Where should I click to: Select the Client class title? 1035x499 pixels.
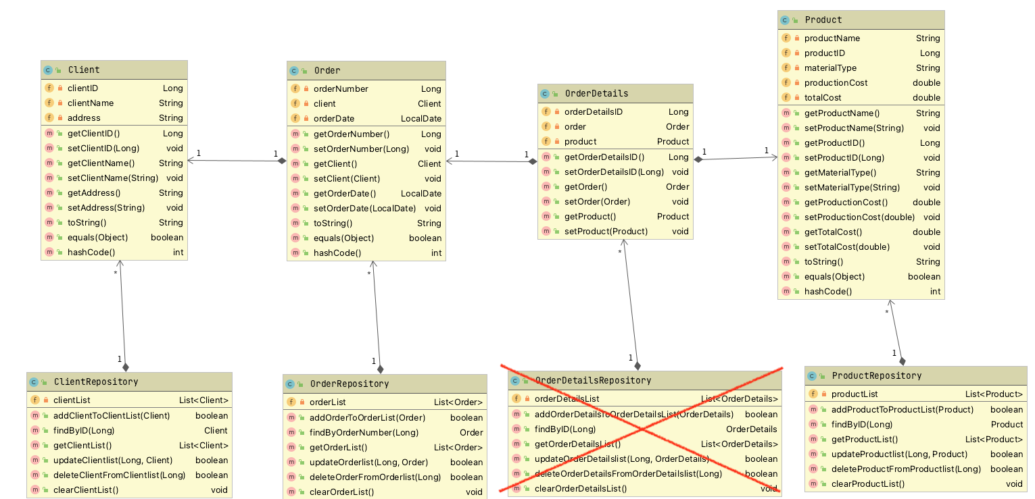tap(84, 70)
